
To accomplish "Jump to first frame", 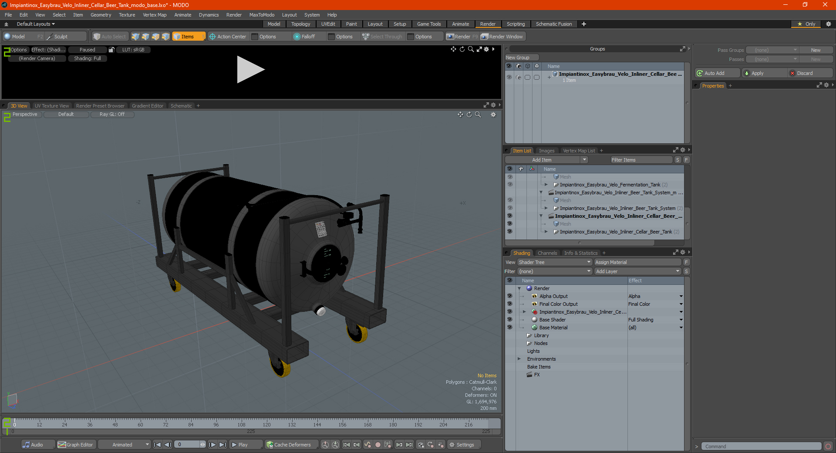I will coord(158,445).
